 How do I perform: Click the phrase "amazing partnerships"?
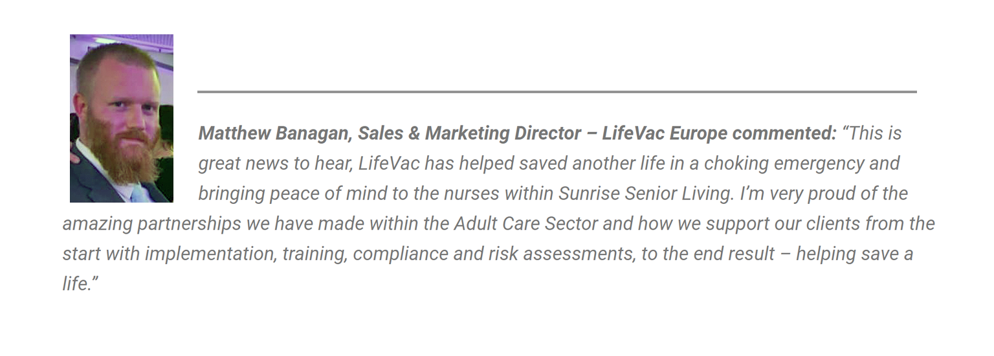tap(152, 224)
